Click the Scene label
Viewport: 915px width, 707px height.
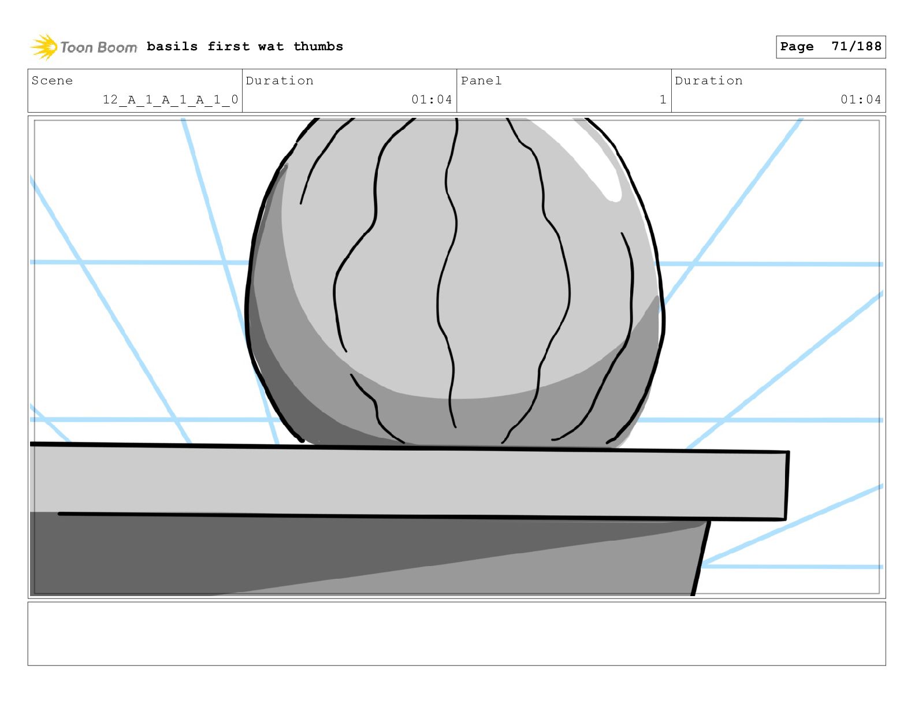click(52, 80)
